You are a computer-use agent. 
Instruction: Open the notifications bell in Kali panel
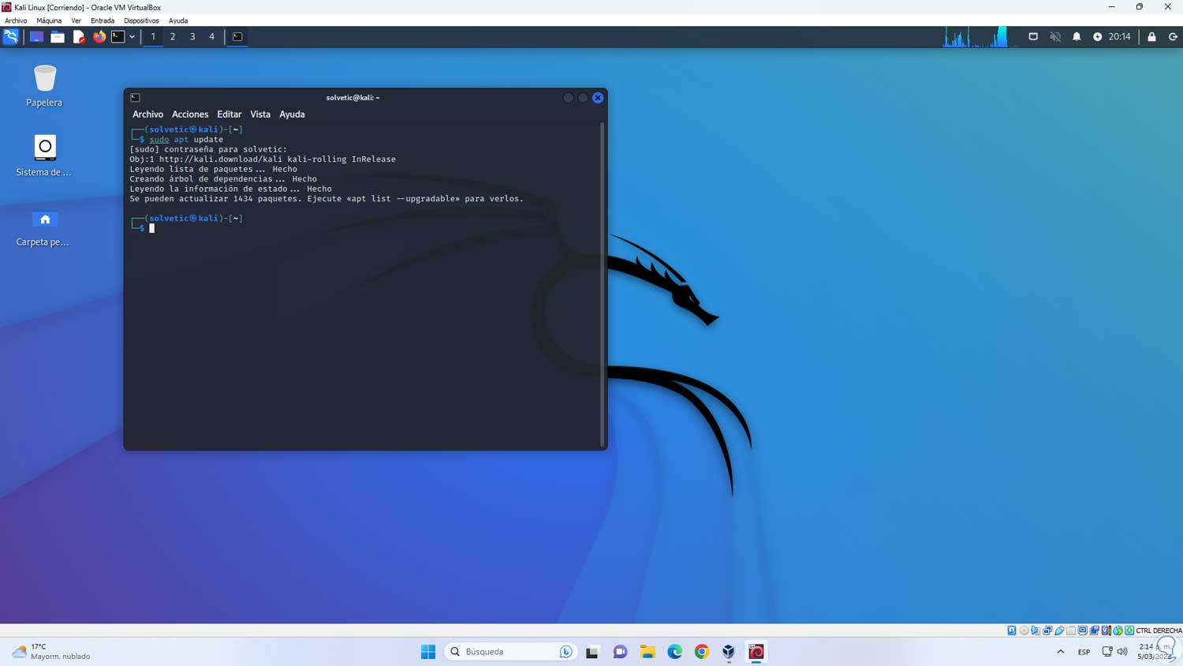click(x=1077, y=36)
